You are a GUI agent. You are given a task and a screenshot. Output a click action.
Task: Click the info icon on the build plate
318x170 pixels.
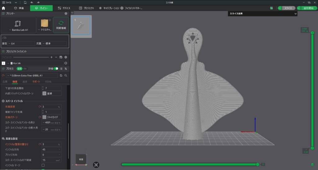point(50,20)
